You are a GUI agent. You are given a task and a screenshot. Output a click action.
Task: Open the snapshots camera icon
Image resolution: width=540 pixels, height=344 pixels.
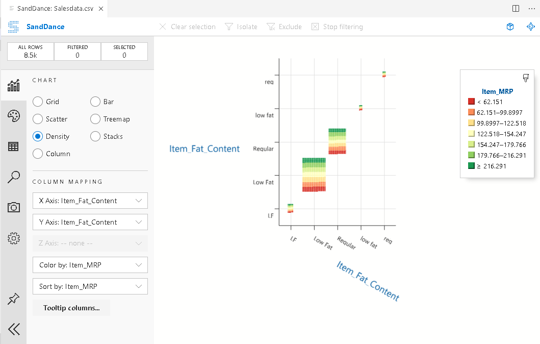[13, 207]
